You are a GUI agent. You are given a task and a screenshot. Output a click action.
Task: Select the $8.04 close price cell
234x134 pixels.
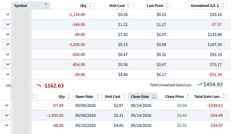point(182,105)
